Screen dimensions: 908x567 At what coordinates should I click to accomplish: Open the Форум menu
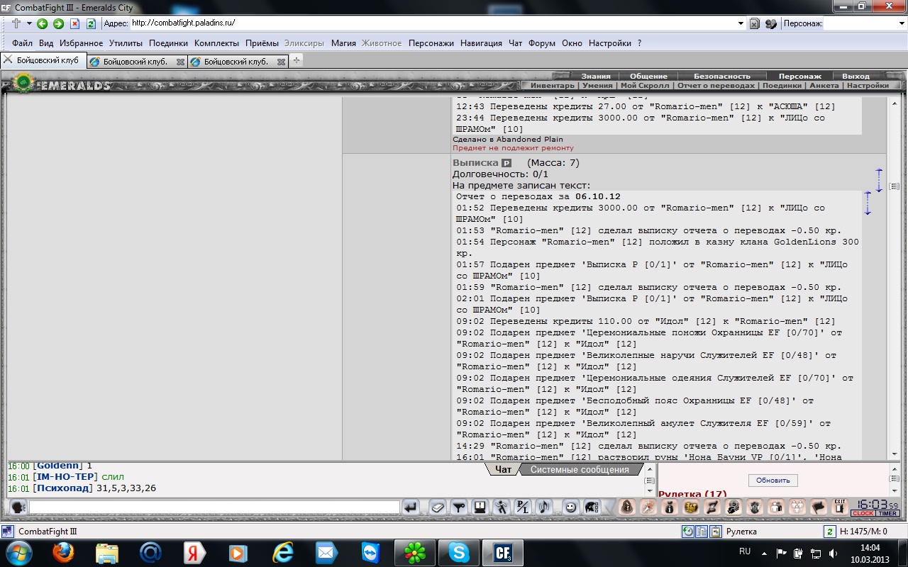542,43
